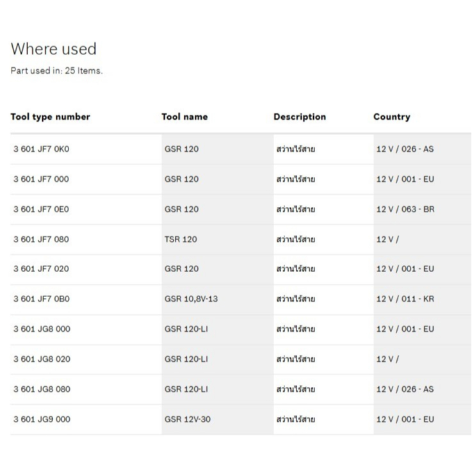Click '12 V / 026 - AS' in row JG8 080
Image resolution: width=472 pixels, height=472 pixels.
pos(405,389)
